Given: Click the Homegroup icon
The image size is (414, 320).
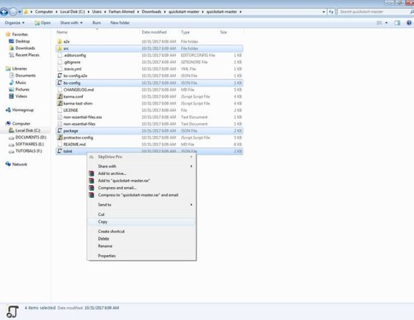Looking at the screenshot, I should click(x=8, y=110).
